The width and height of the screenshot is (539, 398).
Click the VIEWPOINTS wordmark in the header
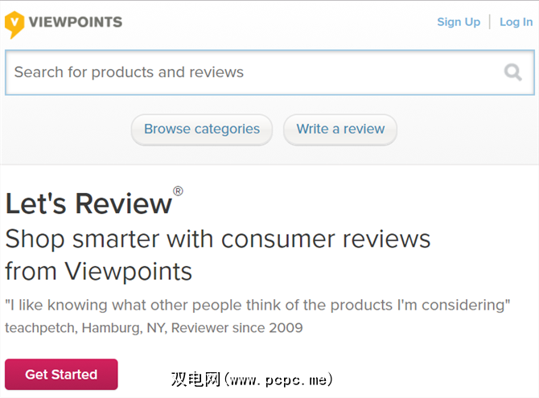(76, 22)
